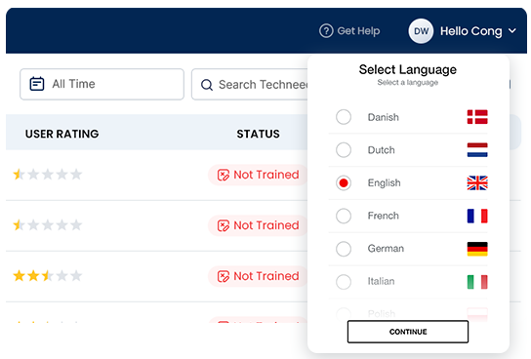Focus the Search Technee input field
This screenshot has height=359, width=531.
click(250, 84)
